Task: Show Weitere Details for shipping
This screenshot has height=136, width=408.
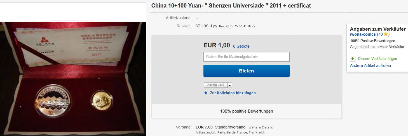Action: coord(261,127)
